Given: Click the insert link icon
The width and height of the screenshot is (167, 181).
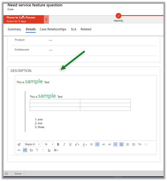Looking at the screenshot, I should tap(140, 144).
